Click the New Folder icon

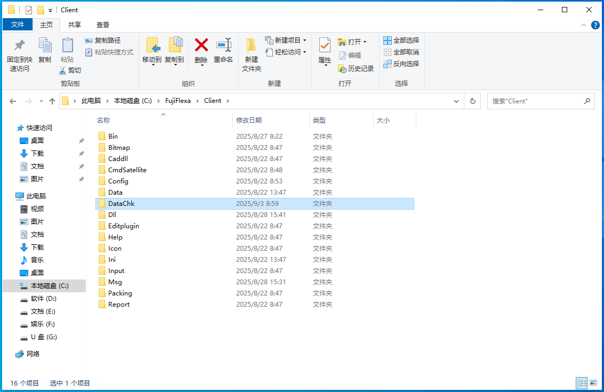tap(251, 46)
